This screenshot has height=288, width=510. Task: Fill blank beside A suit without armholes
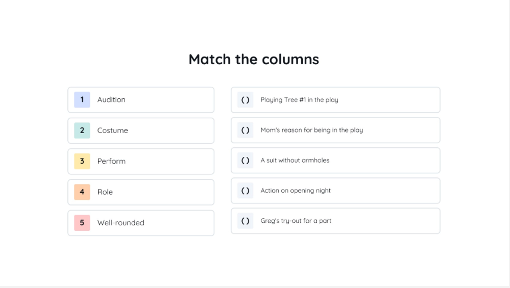(x=245, y=161)
